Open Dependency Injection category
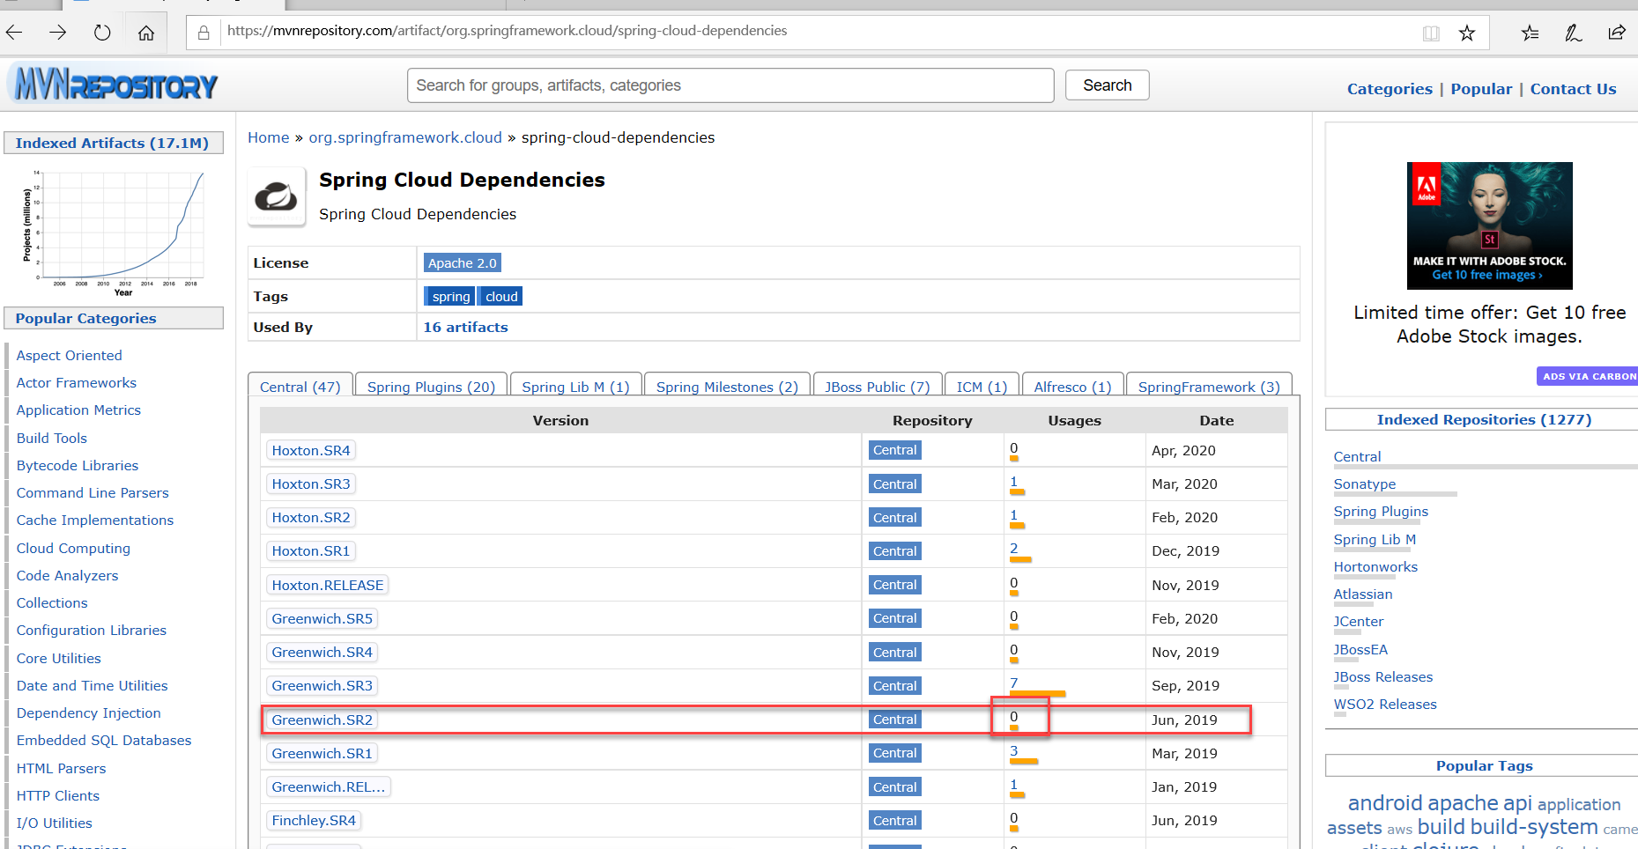This screenshot has width=1638, height=849. click(x=89, y=713)
